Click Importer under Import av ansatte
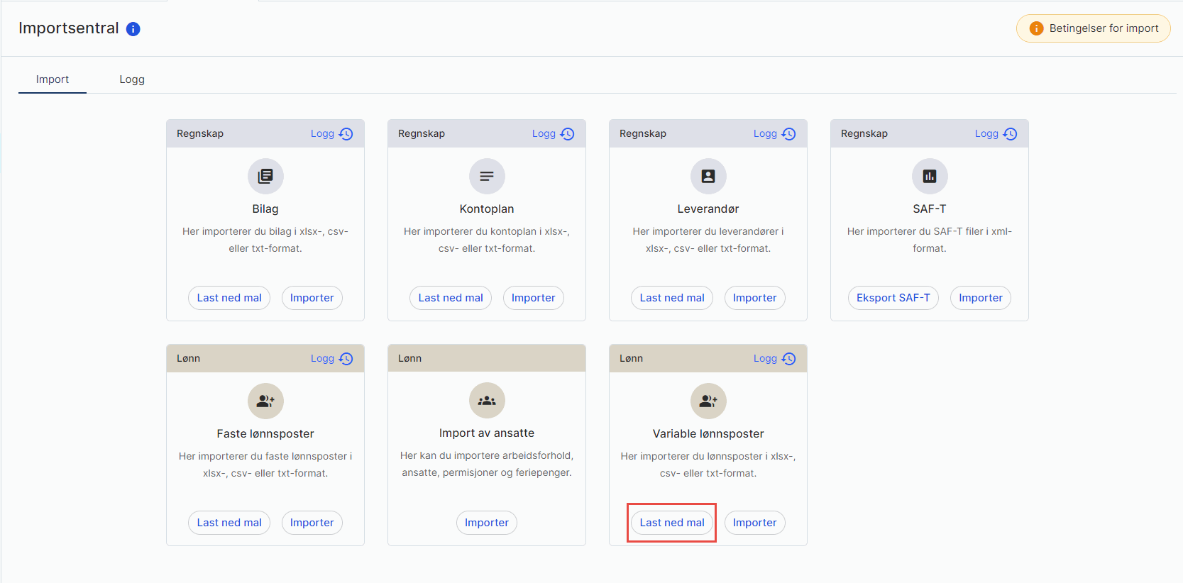Image resolution: width=1183 pixels, height=583 pixels. tap(487, 523)
